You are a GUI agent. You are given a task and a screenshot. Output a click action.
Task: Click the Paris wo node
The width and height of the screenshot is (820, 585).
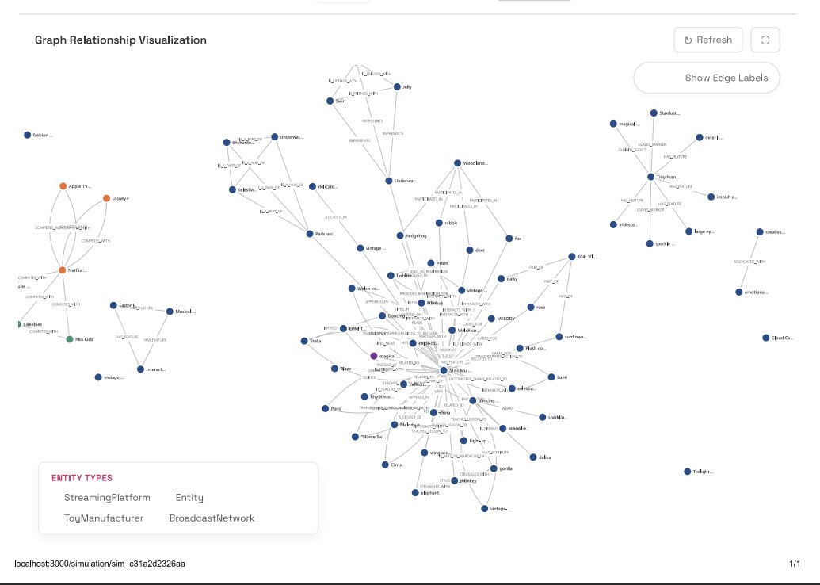[310, 234]
